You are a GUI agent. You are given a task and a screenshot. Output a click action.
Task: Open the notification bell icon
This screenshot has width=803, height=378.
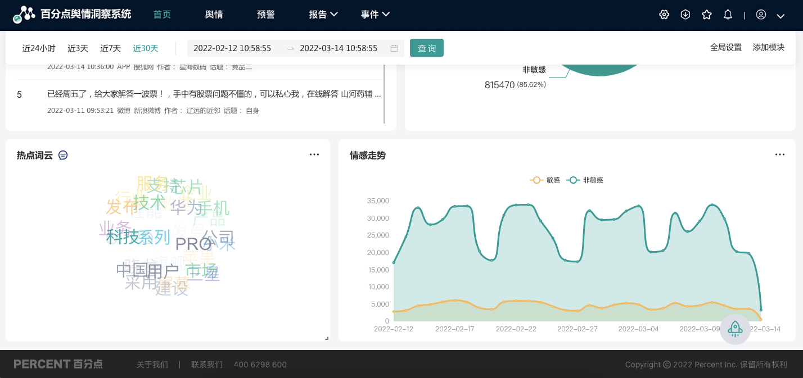pyautogui.click(x=728, y=15)
